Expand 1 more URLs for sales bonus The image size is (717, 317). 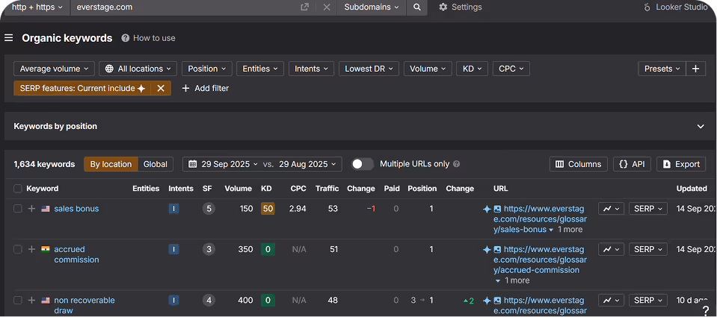(566, 230)
